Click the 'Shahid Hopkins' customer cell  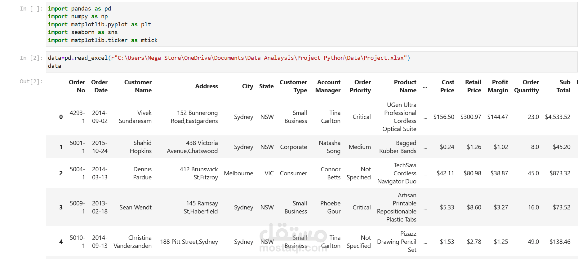[141, 147]
